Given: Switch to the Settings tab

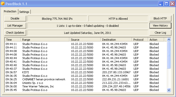Looking at the screenshot, I should (x=24, y=12).
